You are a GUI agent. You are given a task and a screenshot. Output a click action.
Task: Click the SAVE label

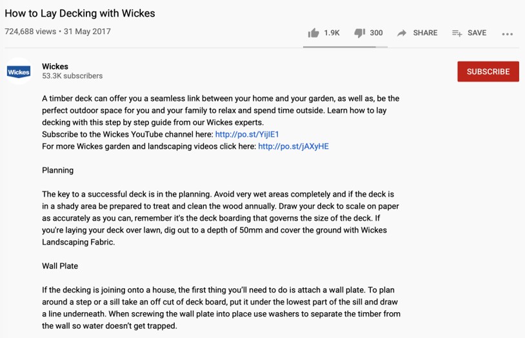pyautogui.click(x=477, y=33)
